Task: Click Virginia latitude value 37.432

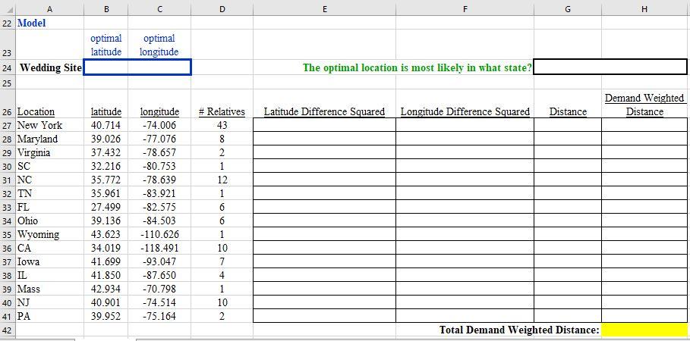Action: pos(106,152)
